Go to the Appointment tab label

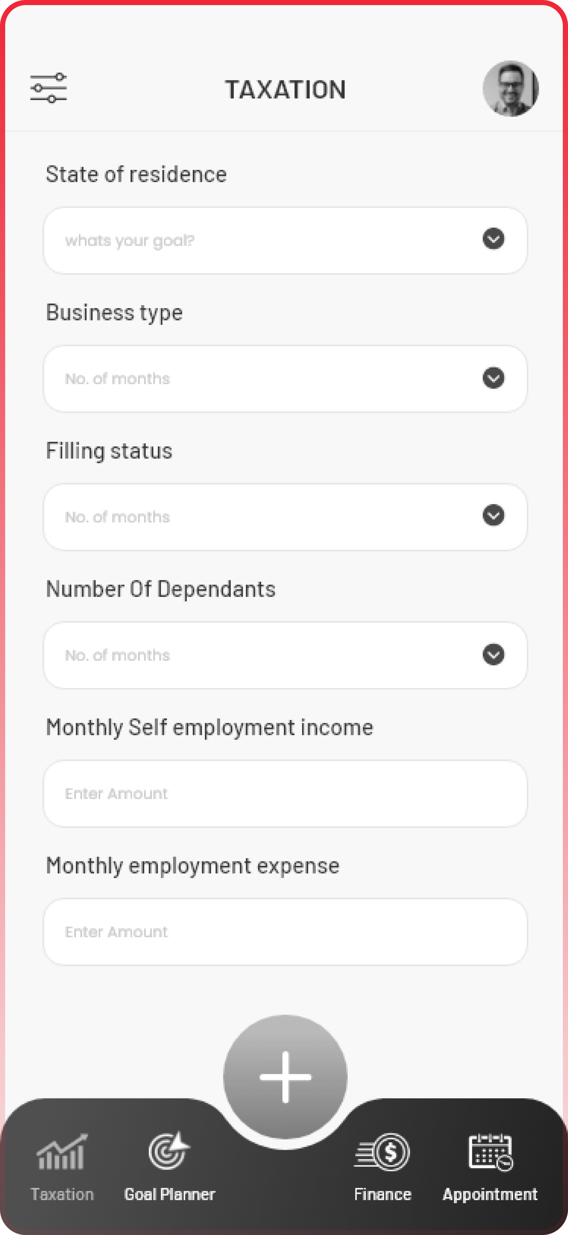click(x=490, y=1194)
